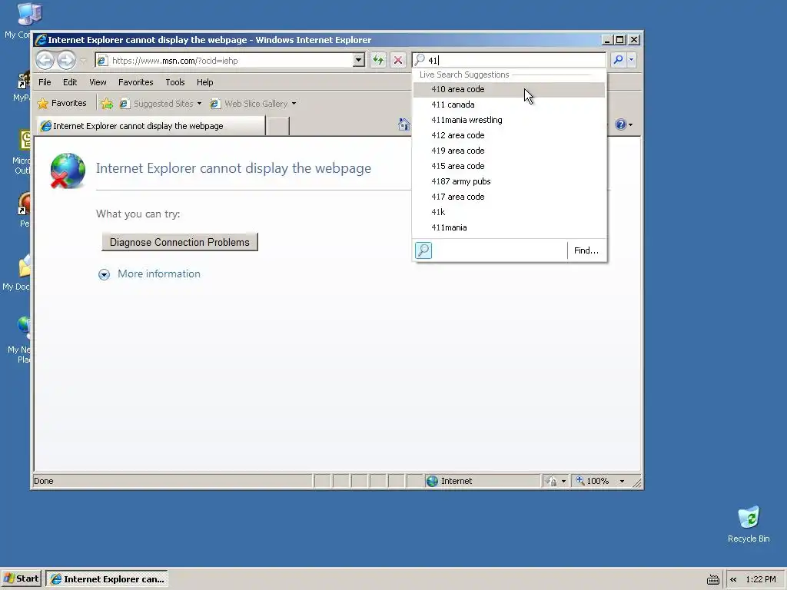787x590 pixels.
Task: Open a new blank tab
Action: (x=277, y=126)
